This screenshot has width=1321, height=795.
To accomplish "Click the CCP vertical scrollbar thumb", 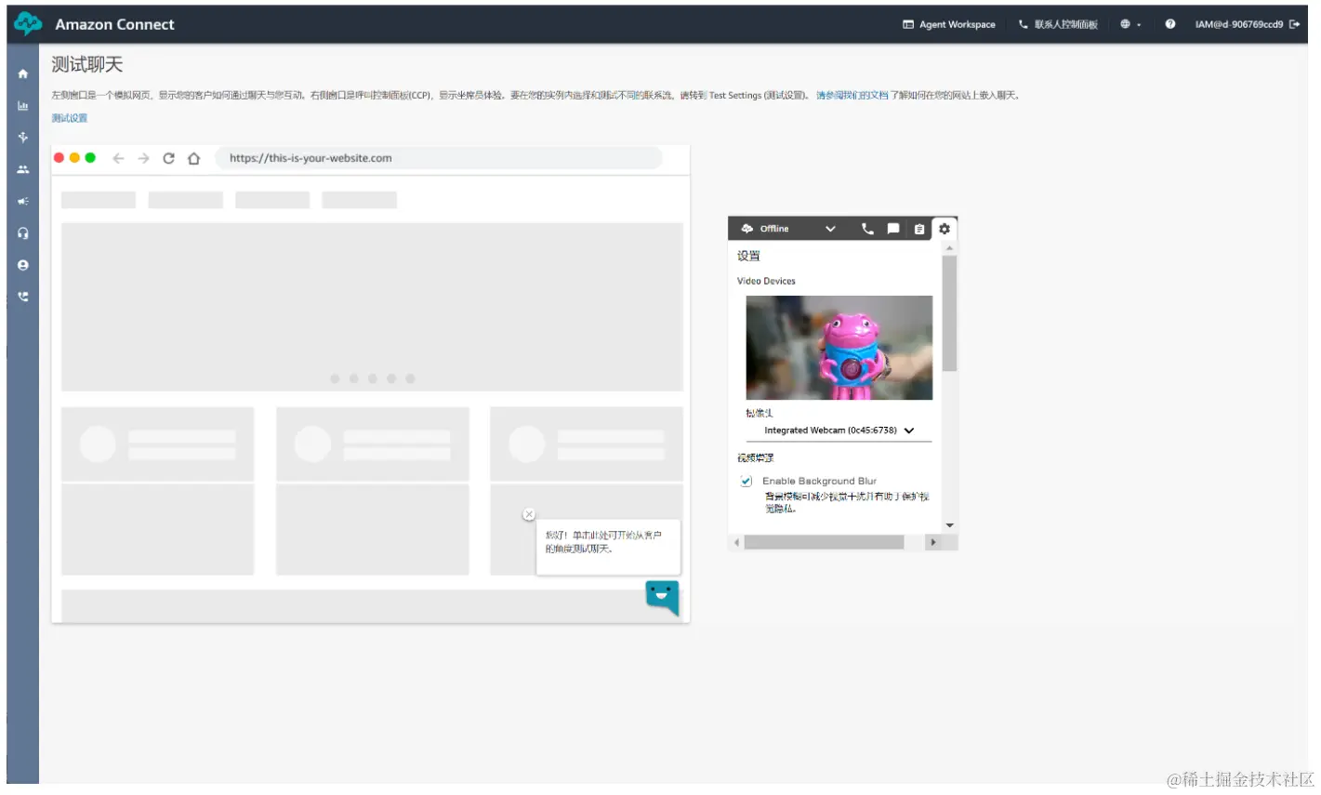I will (949, 313).
